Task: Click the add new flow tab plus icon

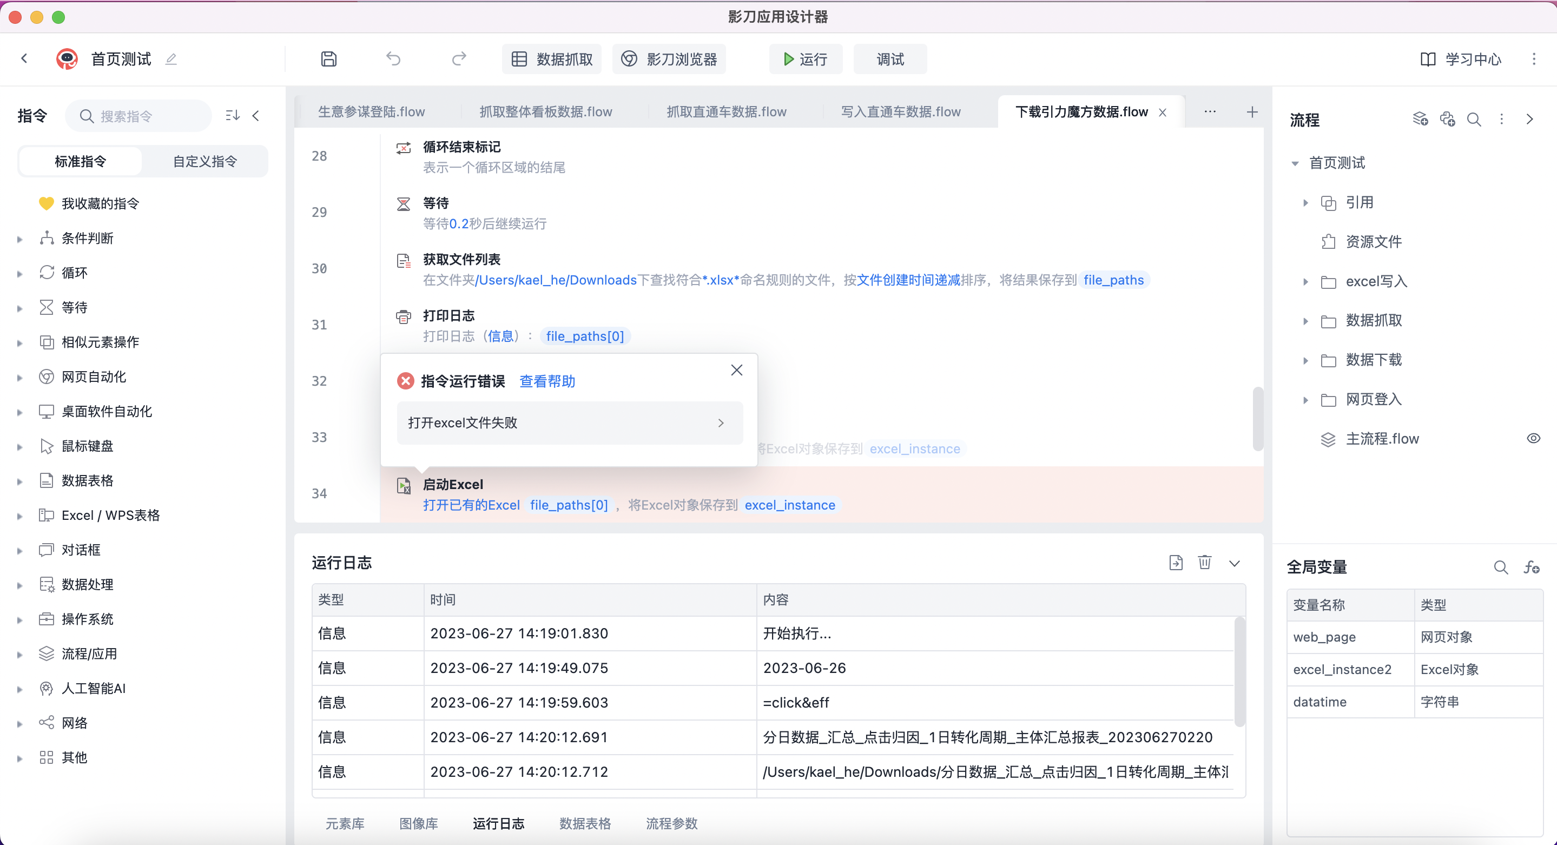Action: point(1252,112)
